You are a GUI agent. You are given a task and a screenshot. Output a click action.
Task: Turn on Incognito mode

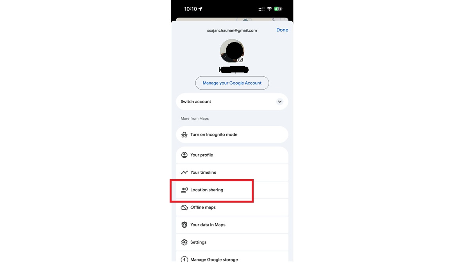pos(232,135)
